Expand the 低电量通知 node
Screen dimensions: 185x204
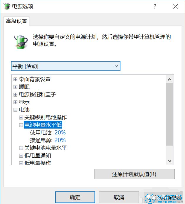(x=21, y=156)
